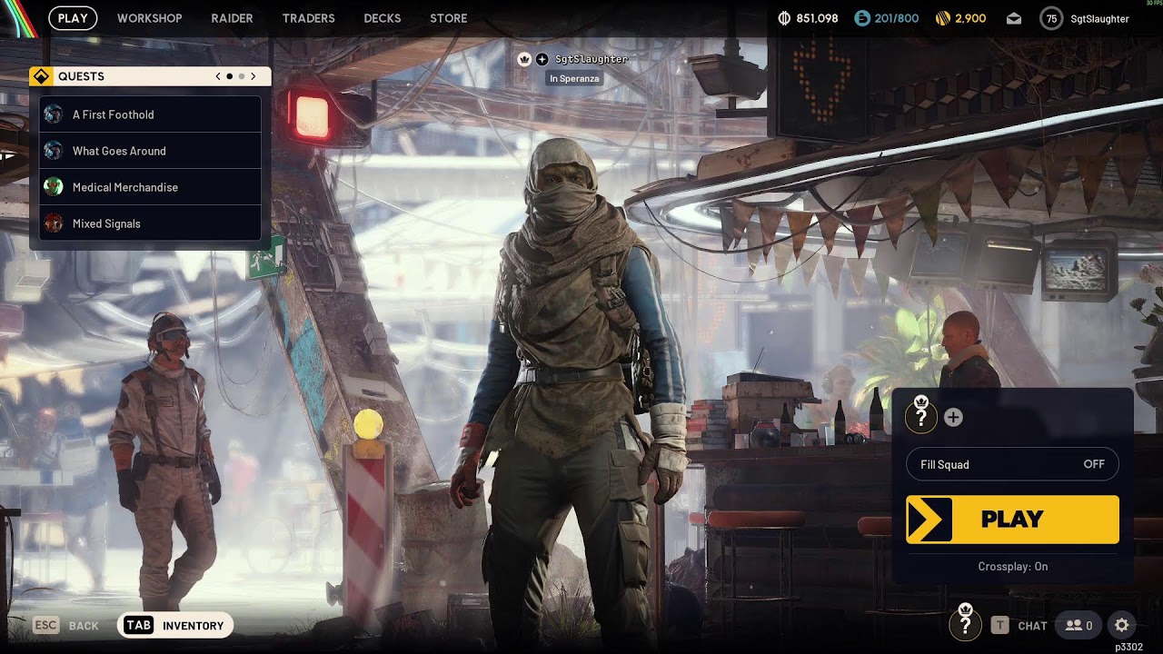1163x654 pixels.
Task: Go to next quests page arrow
Action: (253, 76)
